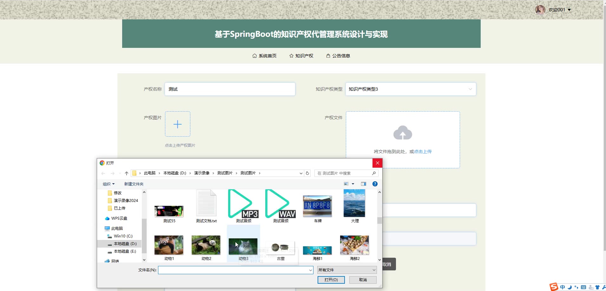
Task: Open the 知识产权类型 dropdown
Action: pos(411,89)
